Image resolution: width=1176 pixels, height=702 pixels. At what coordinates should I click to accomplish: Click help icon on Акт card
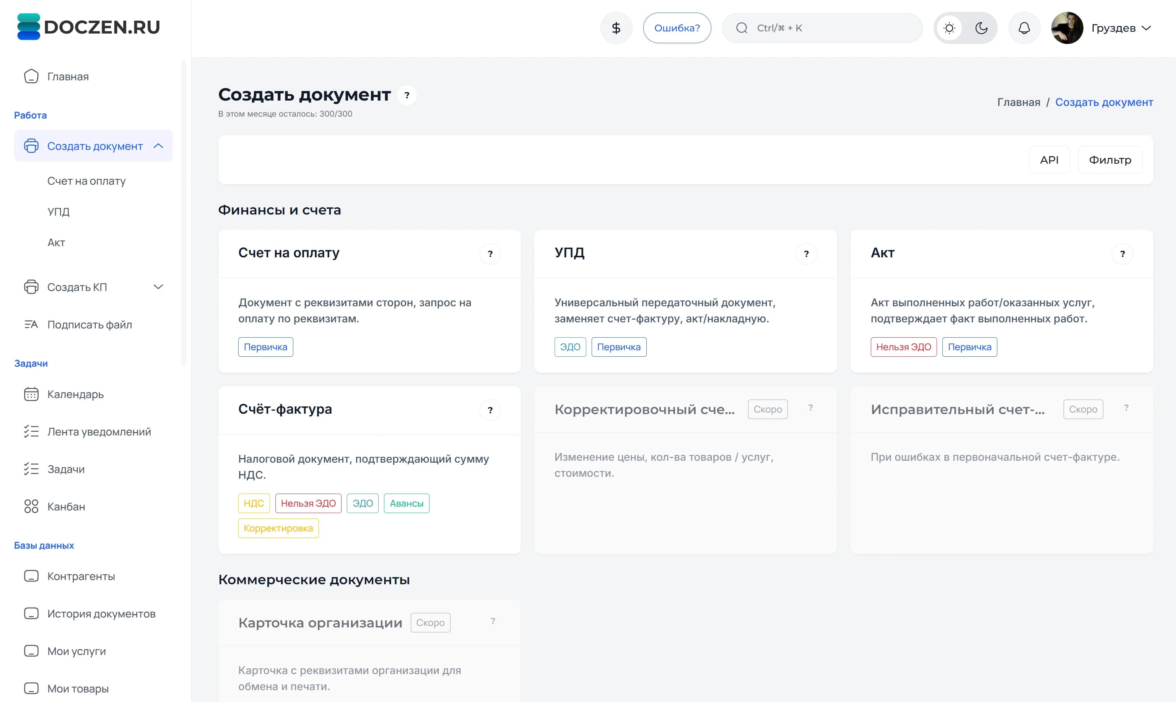(1122, 253)
